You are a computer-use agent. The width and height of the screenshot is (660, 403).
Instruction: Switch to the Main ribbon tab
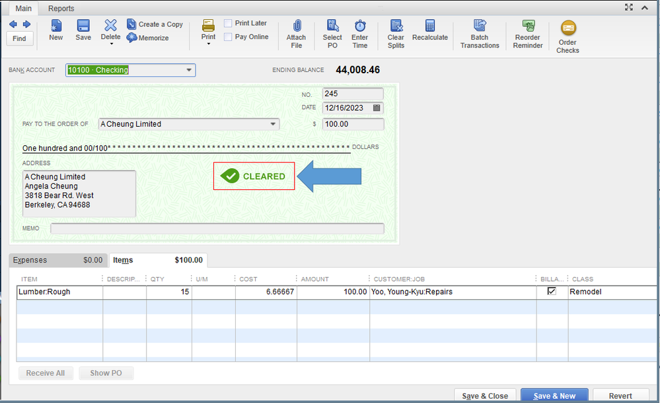[24, 9]
